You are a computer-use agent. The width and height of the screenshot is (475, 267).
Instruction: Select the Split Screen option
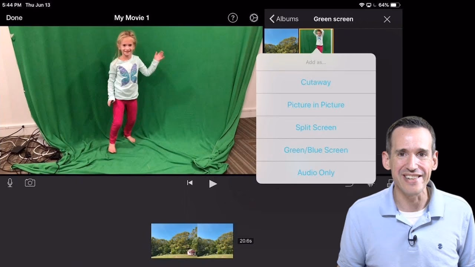pyautogui.click(x=316, y=127)
